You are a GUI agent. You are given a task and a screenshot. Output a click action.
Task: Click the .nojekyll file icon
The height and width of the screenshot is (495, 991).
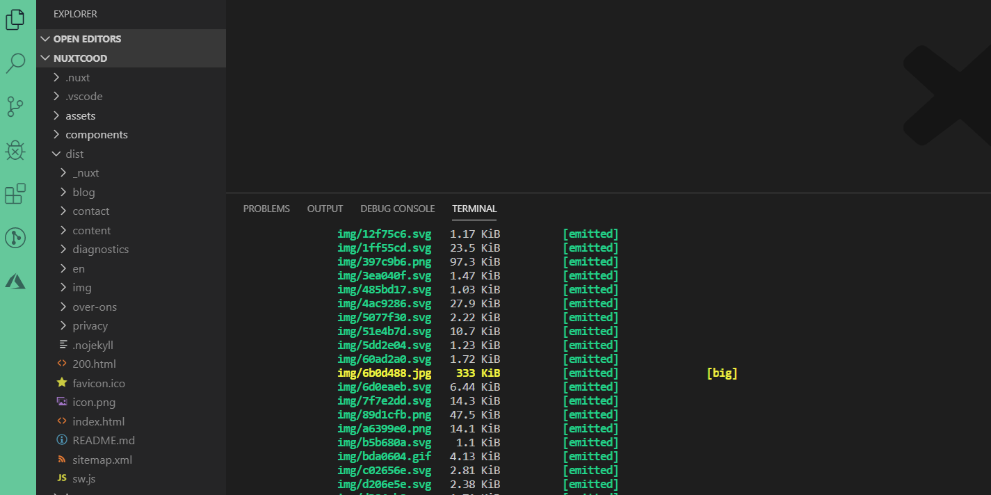(x=62, y=345)
